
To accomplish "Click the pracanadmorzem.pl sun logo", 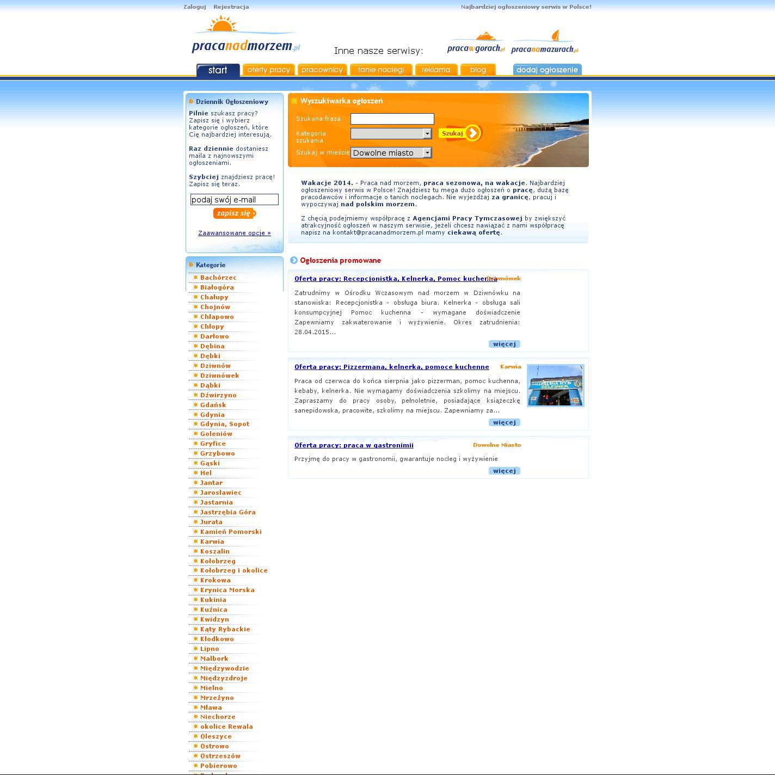I will [245, 36].
